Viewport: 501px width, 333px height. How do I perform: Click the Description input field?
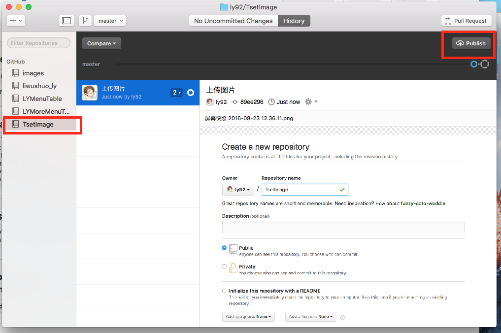(x=343, y=228)
